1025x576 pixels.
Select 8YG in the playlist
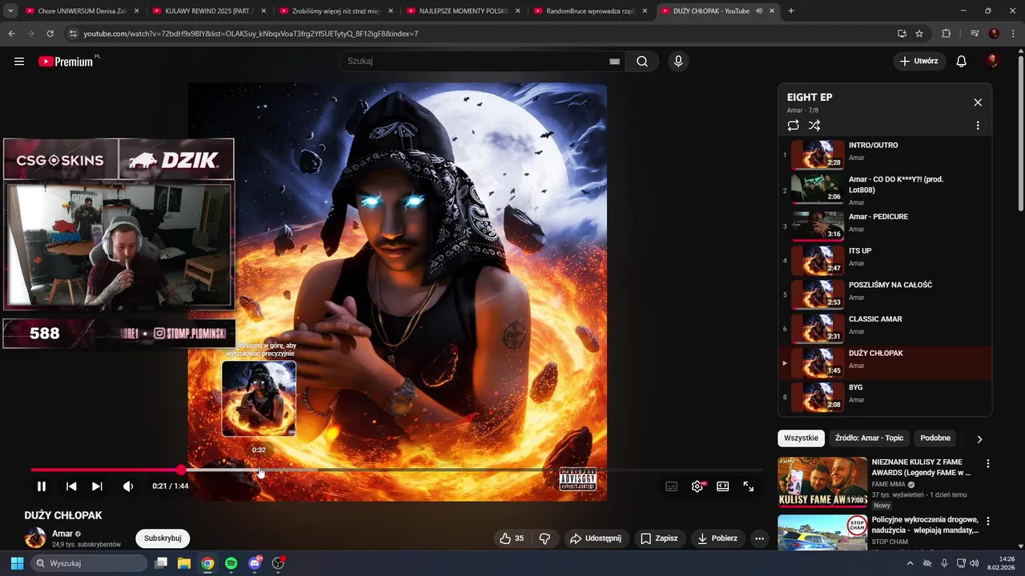pyautogui.click(x=885, y=396)
